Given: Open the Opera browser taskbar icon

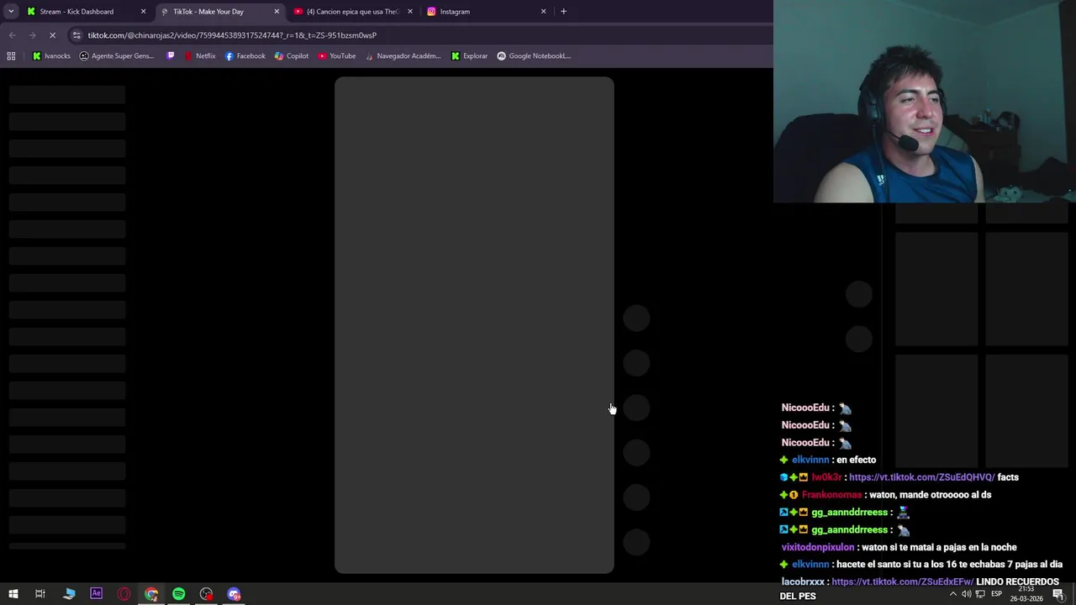Looking at the screenshot, I should 124,594.
